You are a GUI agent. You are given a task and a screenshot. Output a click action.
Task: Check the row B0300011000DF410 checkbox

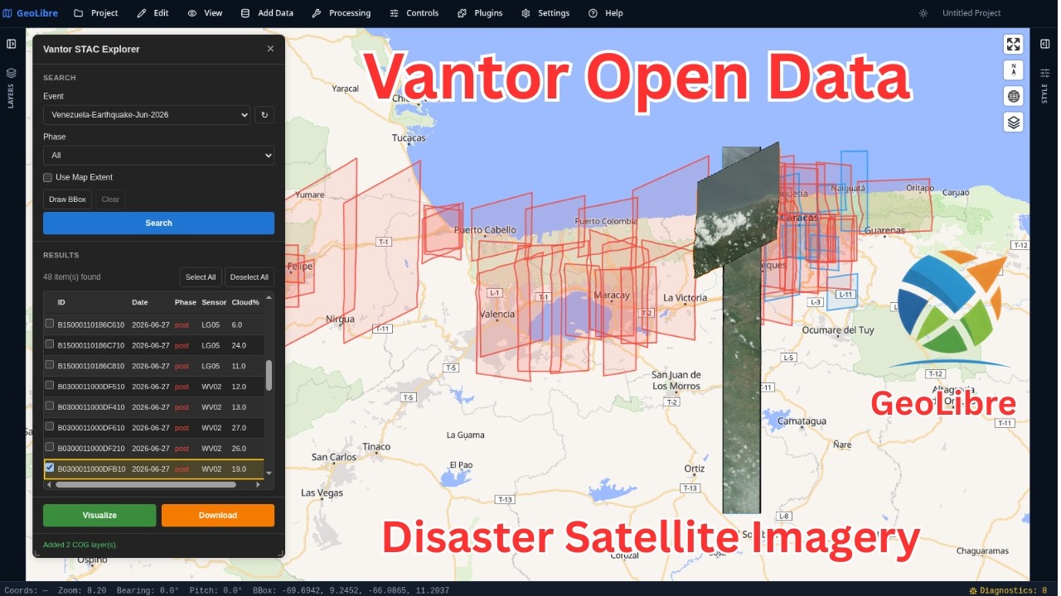coord(50,406)
